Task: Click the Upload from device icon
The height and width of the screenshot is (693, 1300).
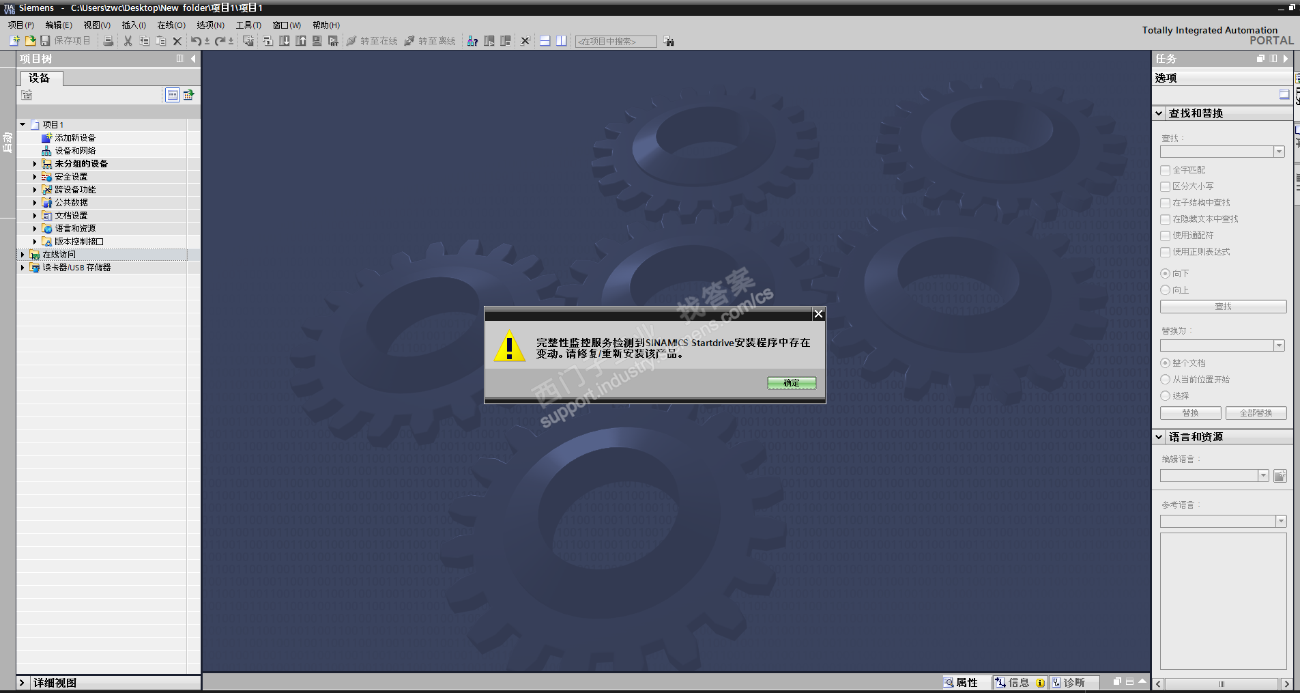Action: point(301,41)
